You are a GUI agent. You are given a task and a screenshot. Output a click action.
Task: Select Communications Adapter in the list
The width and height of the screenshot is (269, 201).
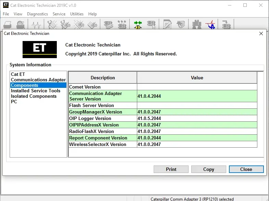[x=38, y=80]
